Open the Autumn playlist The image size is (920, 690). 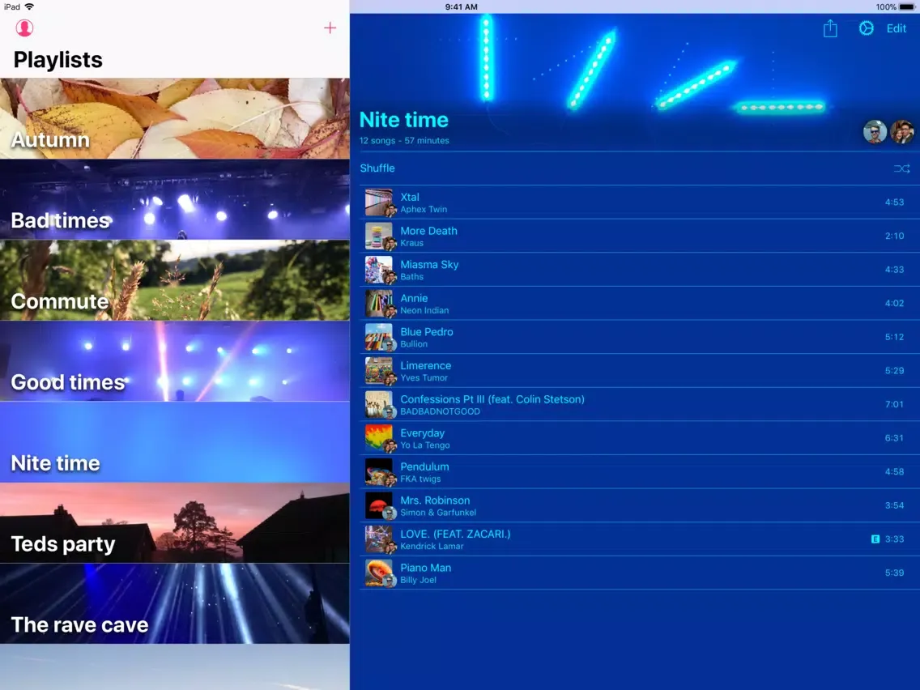click(175, 118)
